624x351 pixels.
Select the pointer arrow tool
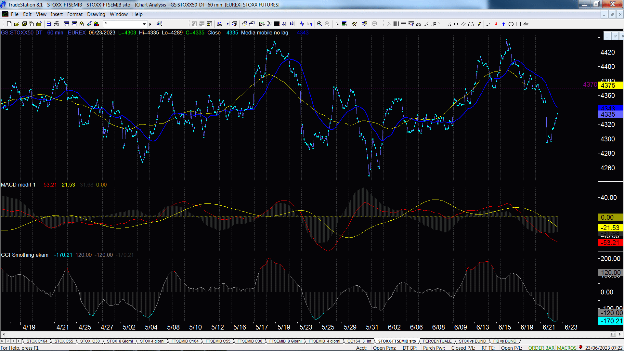point(337,24)
